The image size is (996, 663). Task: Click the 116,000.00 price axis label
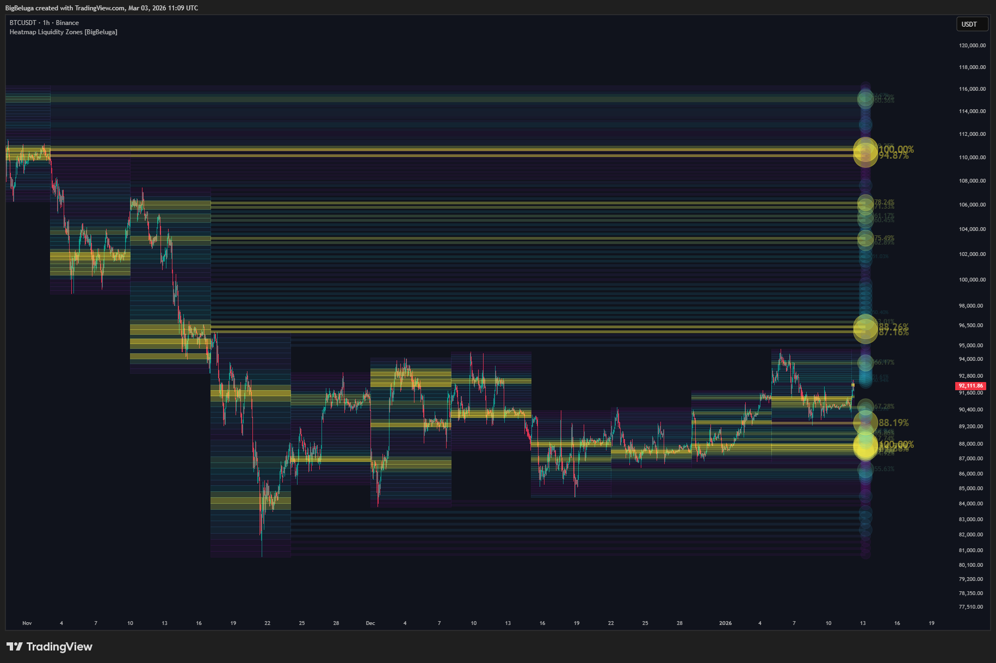[x=972, y=89]
